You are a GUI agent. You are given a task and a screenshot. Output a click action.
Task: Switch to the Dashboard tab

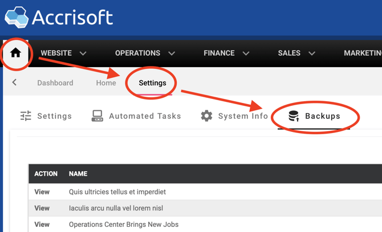coord(55,82)
